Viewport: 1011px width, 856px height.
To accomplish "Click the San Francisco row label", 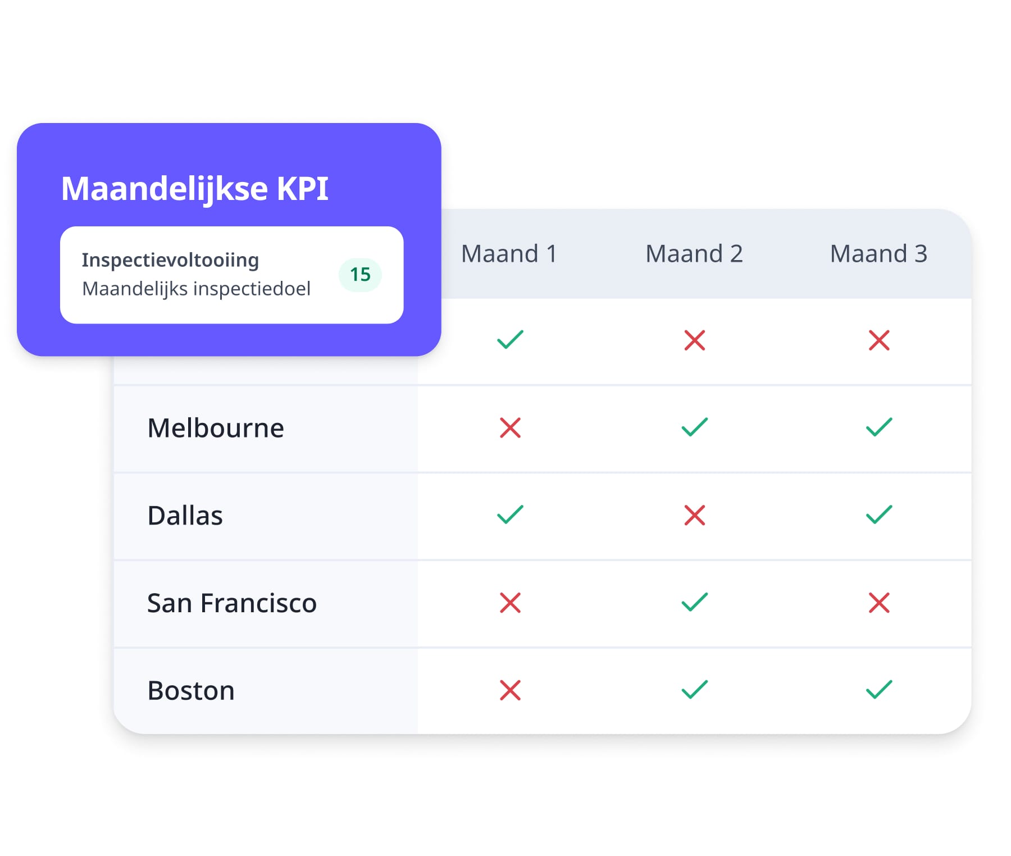I will coord(231,603).
